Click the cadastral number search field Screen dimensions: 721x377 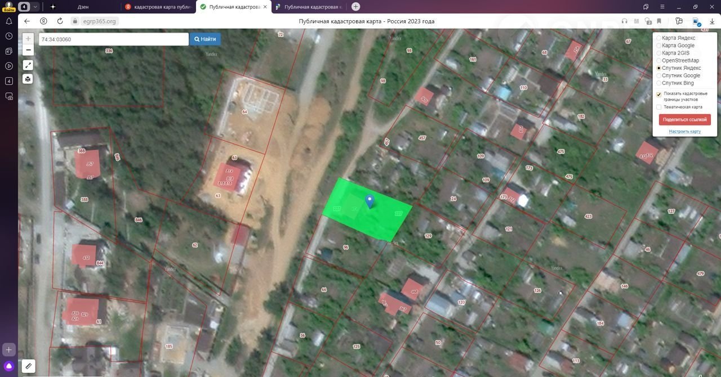point(113,39)
